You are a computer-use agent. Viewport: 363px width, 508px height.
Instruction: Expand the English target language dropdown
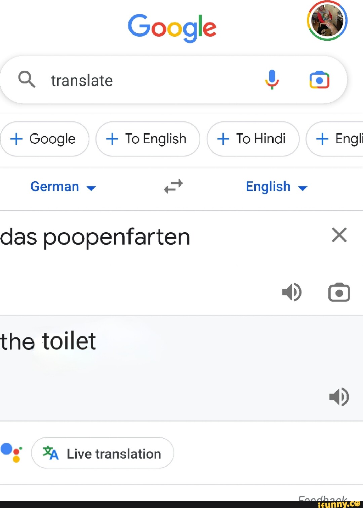tap(276, 187)
